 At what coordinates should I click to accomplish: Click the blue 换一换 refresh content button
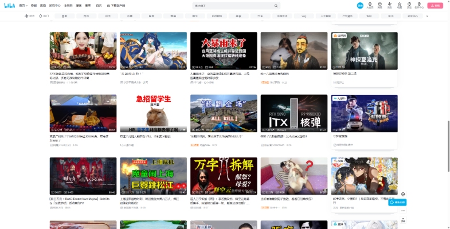pyautogui.click(x=397, y=202)
